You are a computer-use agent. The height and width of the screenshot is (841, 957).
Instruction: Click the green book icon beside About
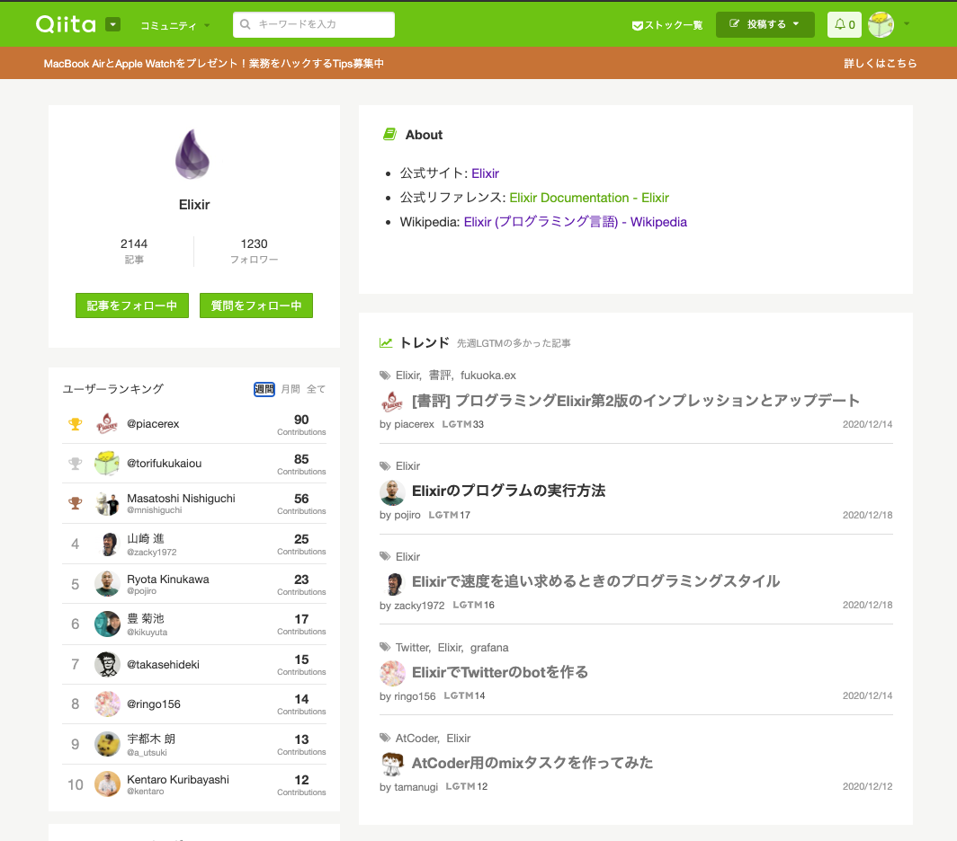point(389,133)
